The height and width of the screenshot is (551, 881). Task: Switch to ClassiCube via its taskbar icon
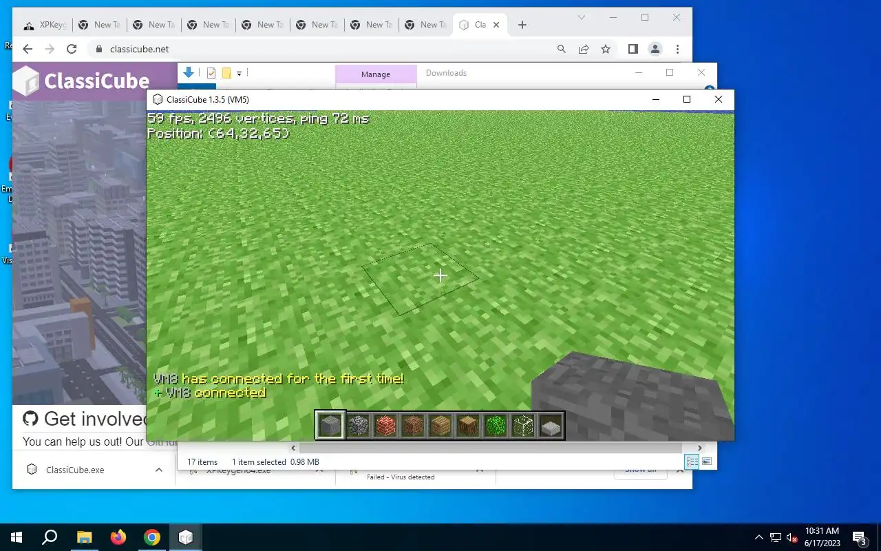click(x=186, y=537)
